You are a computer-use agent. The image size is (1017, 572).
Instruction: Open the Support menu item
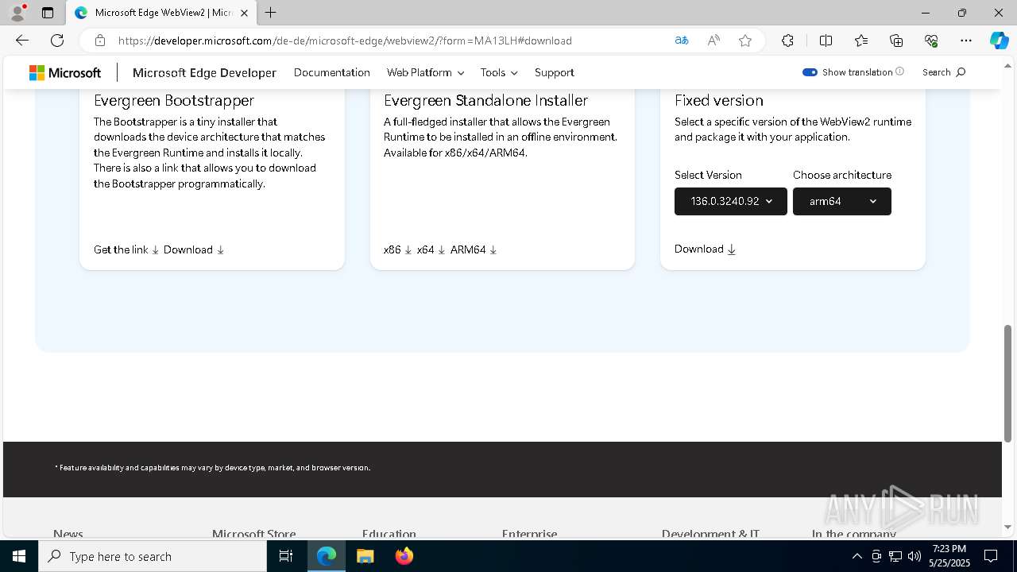click(x=555, y=72)
